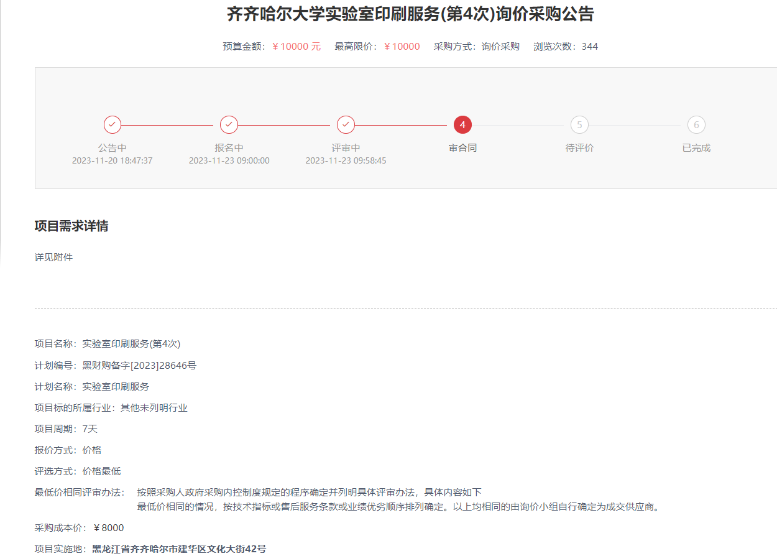777x556 pixels.
Task: Click the 公告中 timestamp 2023-11-20 18:47:37
Action: click(113, 160)
